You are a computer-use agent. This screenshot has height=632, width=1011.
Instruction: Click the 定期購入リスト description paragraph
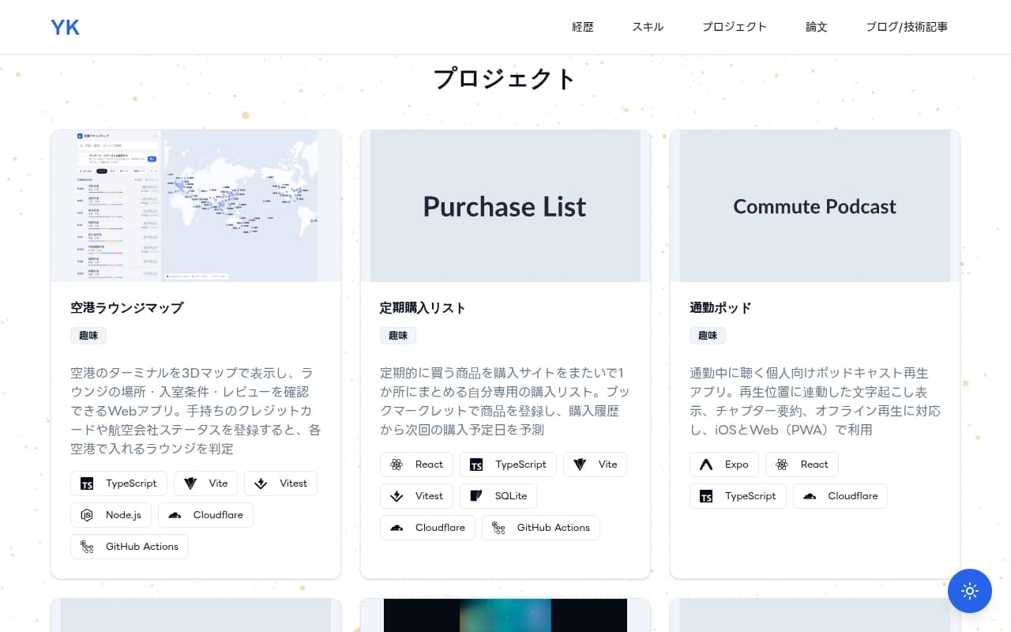[x=505, y=401]
